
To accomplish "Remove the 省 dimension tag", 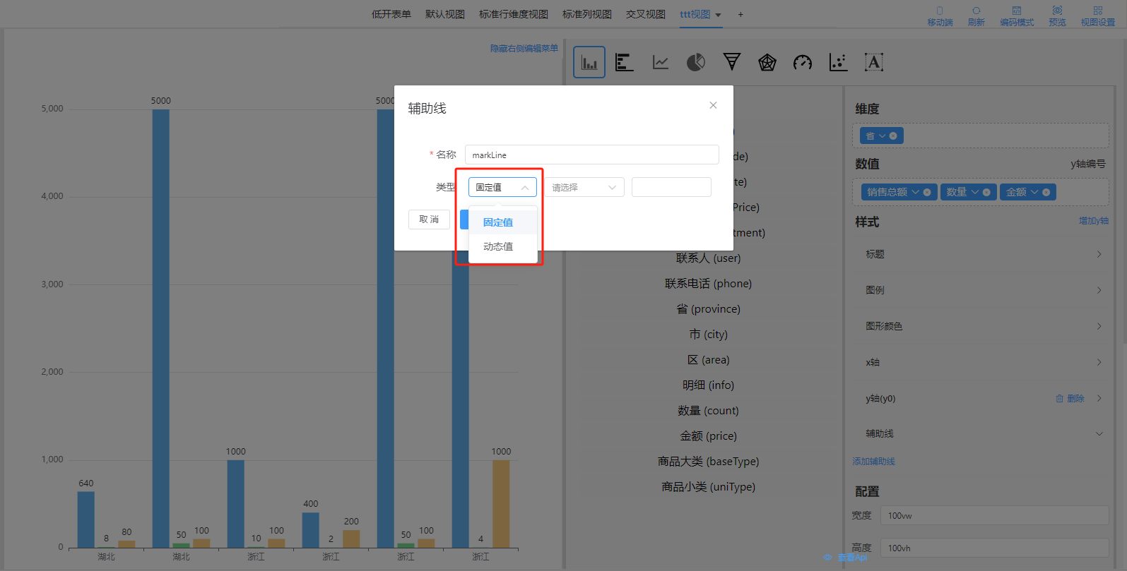I will click(x=893, y=136).
